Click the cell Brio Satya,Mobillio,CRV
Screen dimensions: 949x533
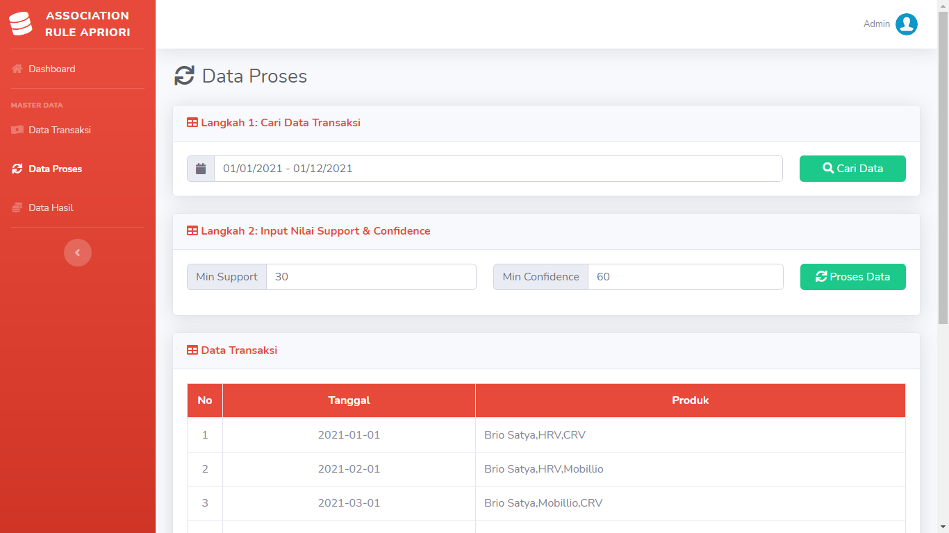click(x=691, y=503)
